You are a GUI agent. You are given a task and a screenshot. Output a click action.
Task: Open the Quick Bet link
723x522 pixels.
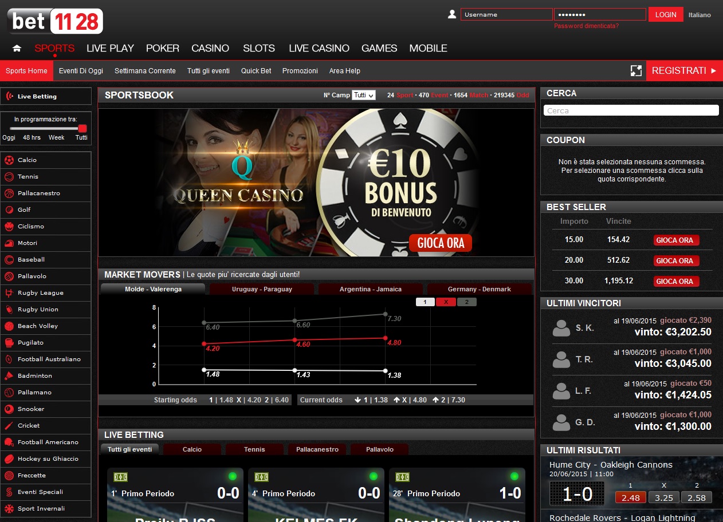(256, 70)
